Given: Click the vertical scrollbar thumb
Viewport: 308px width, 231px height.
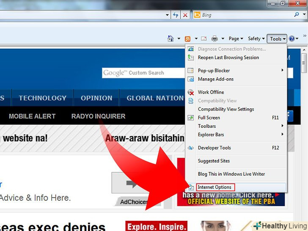Looking at the screenshot, I should 304,63.
